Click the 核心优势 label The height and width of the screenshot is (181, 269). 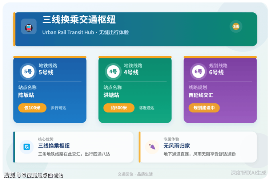pyautogui.click(x=46, y=139)
